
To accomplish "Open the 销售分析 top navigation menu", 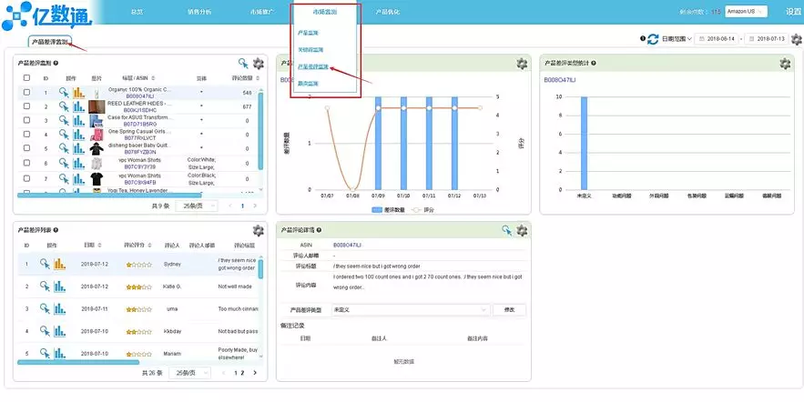I will (x=199, y=12).
